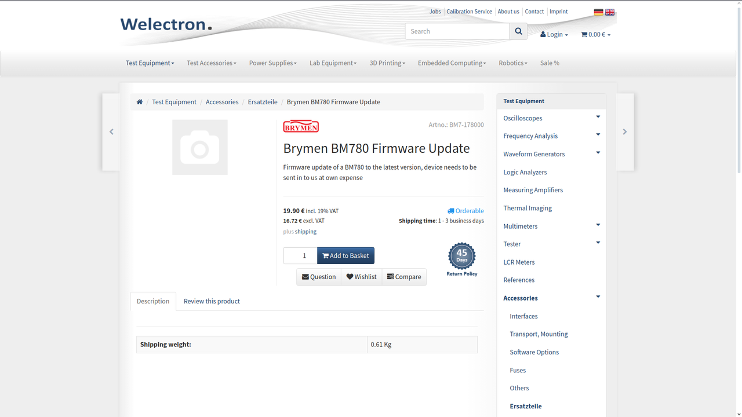
Task: Open the Login dropdown
Action: tap(554, 35)
